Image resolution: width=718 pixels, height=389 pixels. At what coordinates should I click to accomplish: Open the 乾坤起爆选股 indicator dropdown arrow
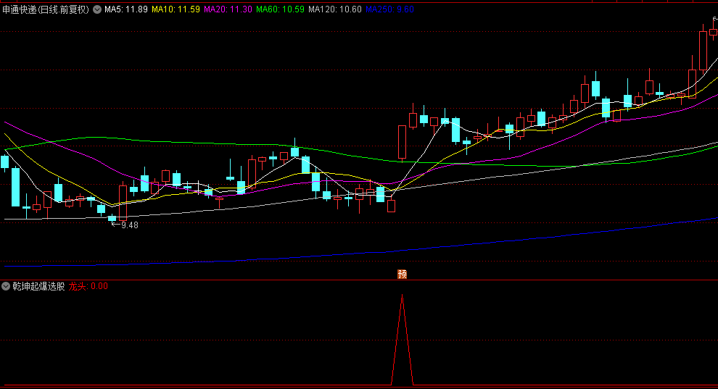(6, 286)
